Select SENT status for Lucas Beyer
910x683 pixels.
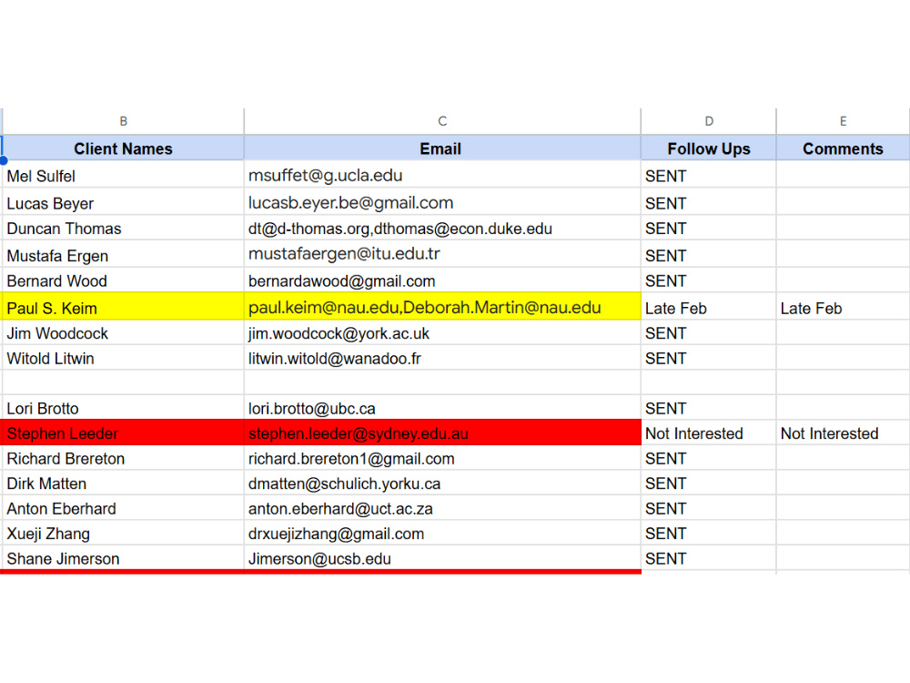(x=709, y=201)
